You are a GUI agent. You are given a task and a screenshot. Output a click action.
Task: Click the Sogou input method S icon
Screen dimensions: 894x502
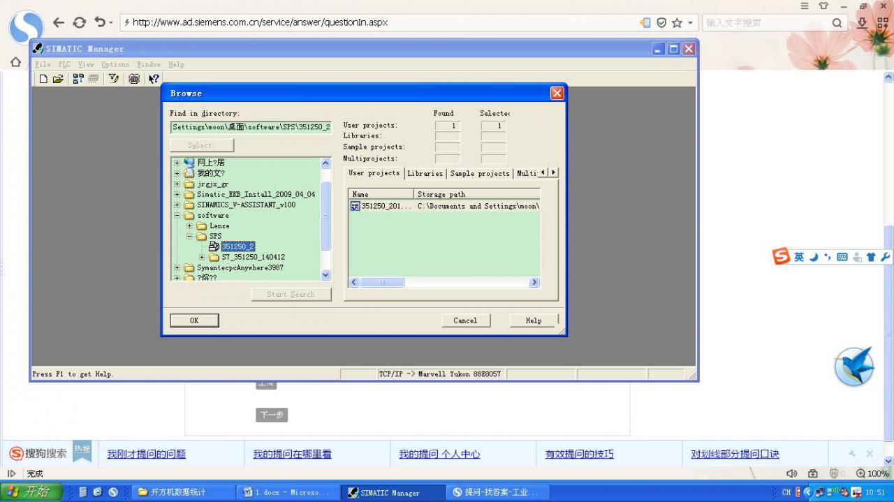click(781, 256)
